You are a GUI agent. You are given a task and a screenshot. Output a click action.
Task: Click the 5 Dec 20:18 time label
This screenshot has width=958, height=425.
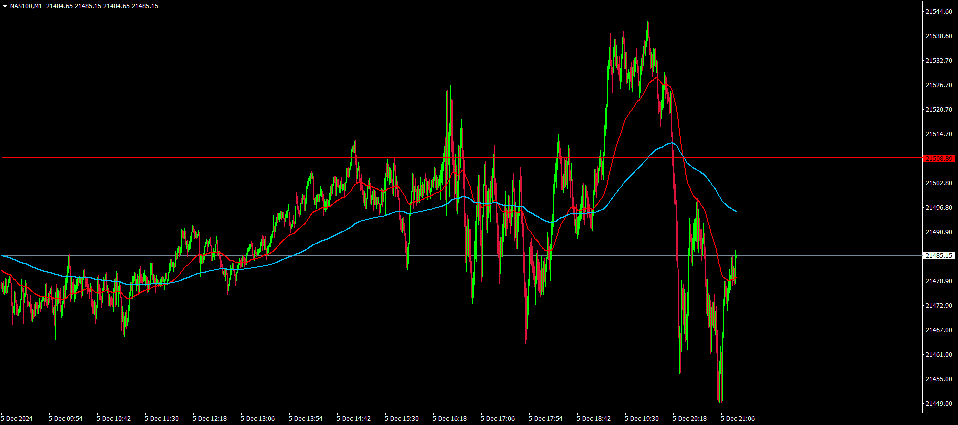[690, 419]
